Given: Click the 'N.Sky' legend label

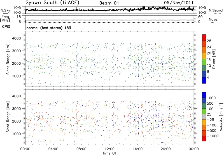Looking at the screenshot, I should [x=5, y=10].
